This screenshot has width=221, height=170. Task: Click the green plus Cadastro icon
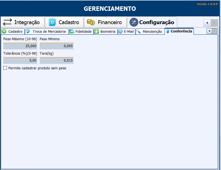point(4,31)
